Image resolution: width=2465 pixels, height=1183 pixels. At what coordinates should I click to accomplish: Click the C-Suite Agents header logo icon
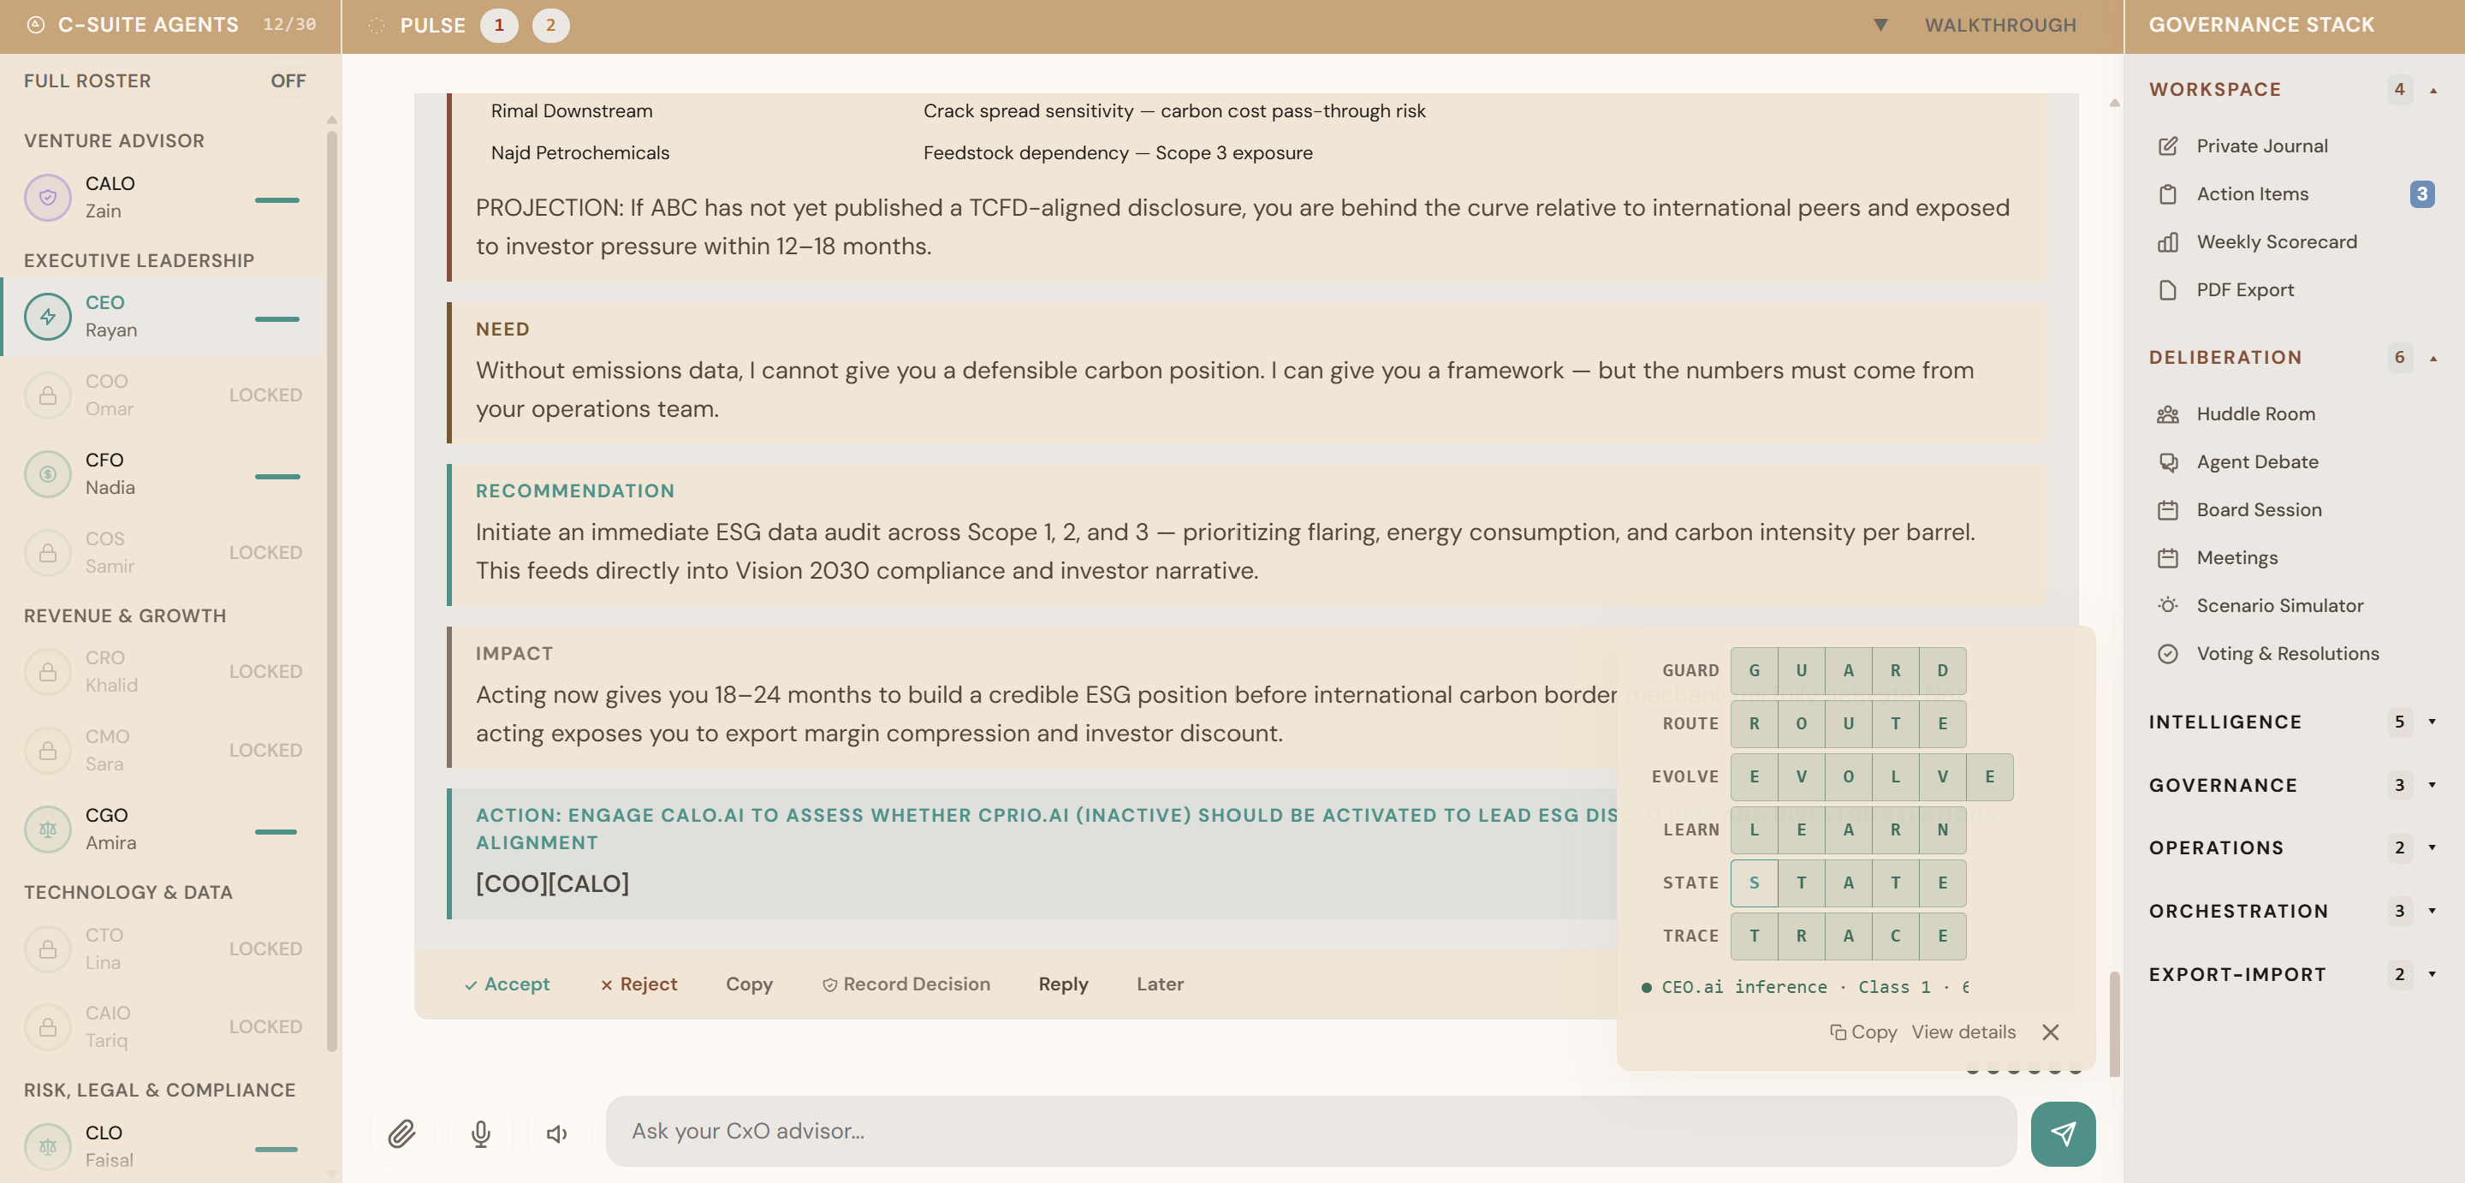[x=35, y=25]
